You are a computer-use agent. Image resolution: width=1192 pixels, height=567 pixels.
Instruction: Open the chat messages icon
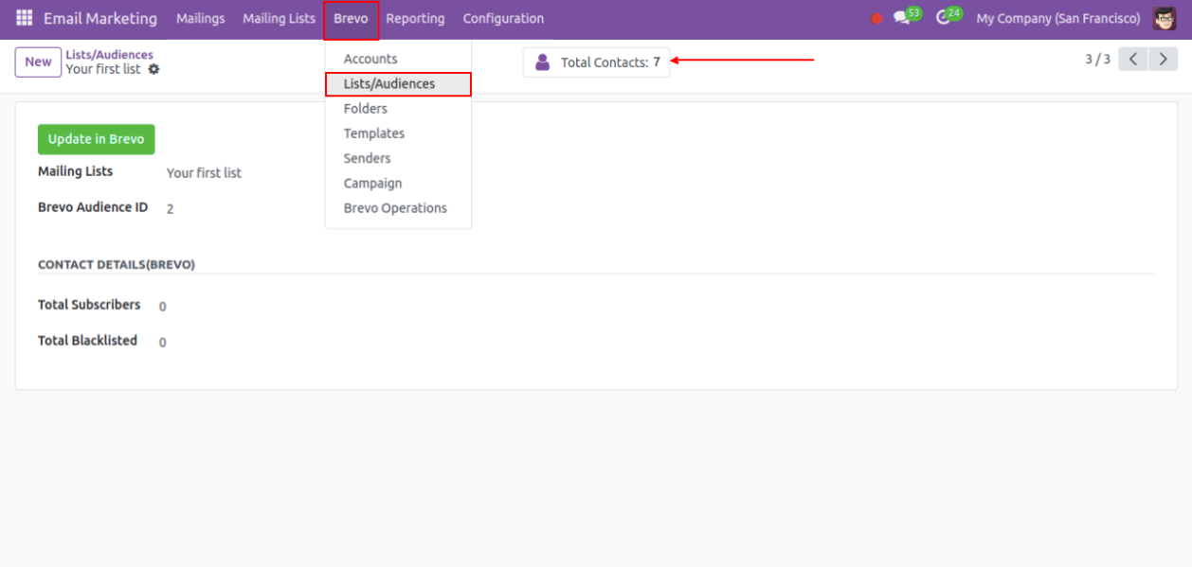[x=901, y=19]
